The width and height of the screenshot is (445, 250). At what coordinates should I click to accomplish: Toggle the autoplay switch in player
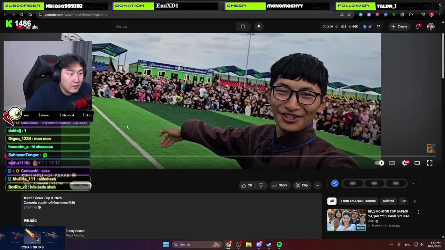(x=380, y=163)
